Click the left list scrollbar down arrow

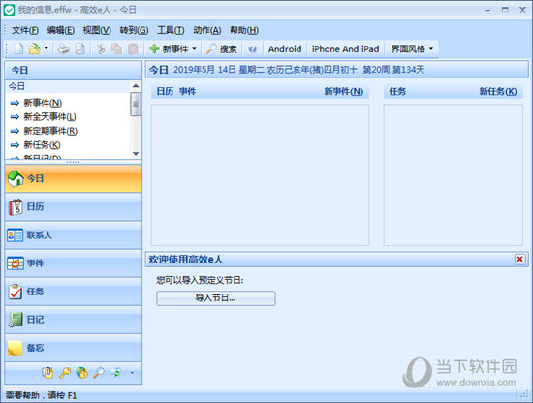click(136, 154)
